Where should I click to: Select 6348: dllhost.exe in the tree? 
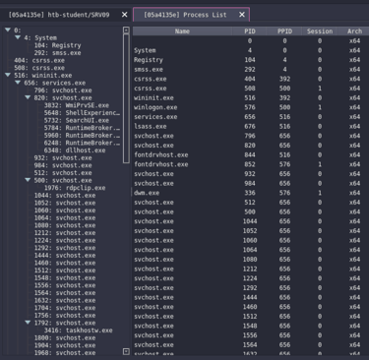(x=75, y=150)
